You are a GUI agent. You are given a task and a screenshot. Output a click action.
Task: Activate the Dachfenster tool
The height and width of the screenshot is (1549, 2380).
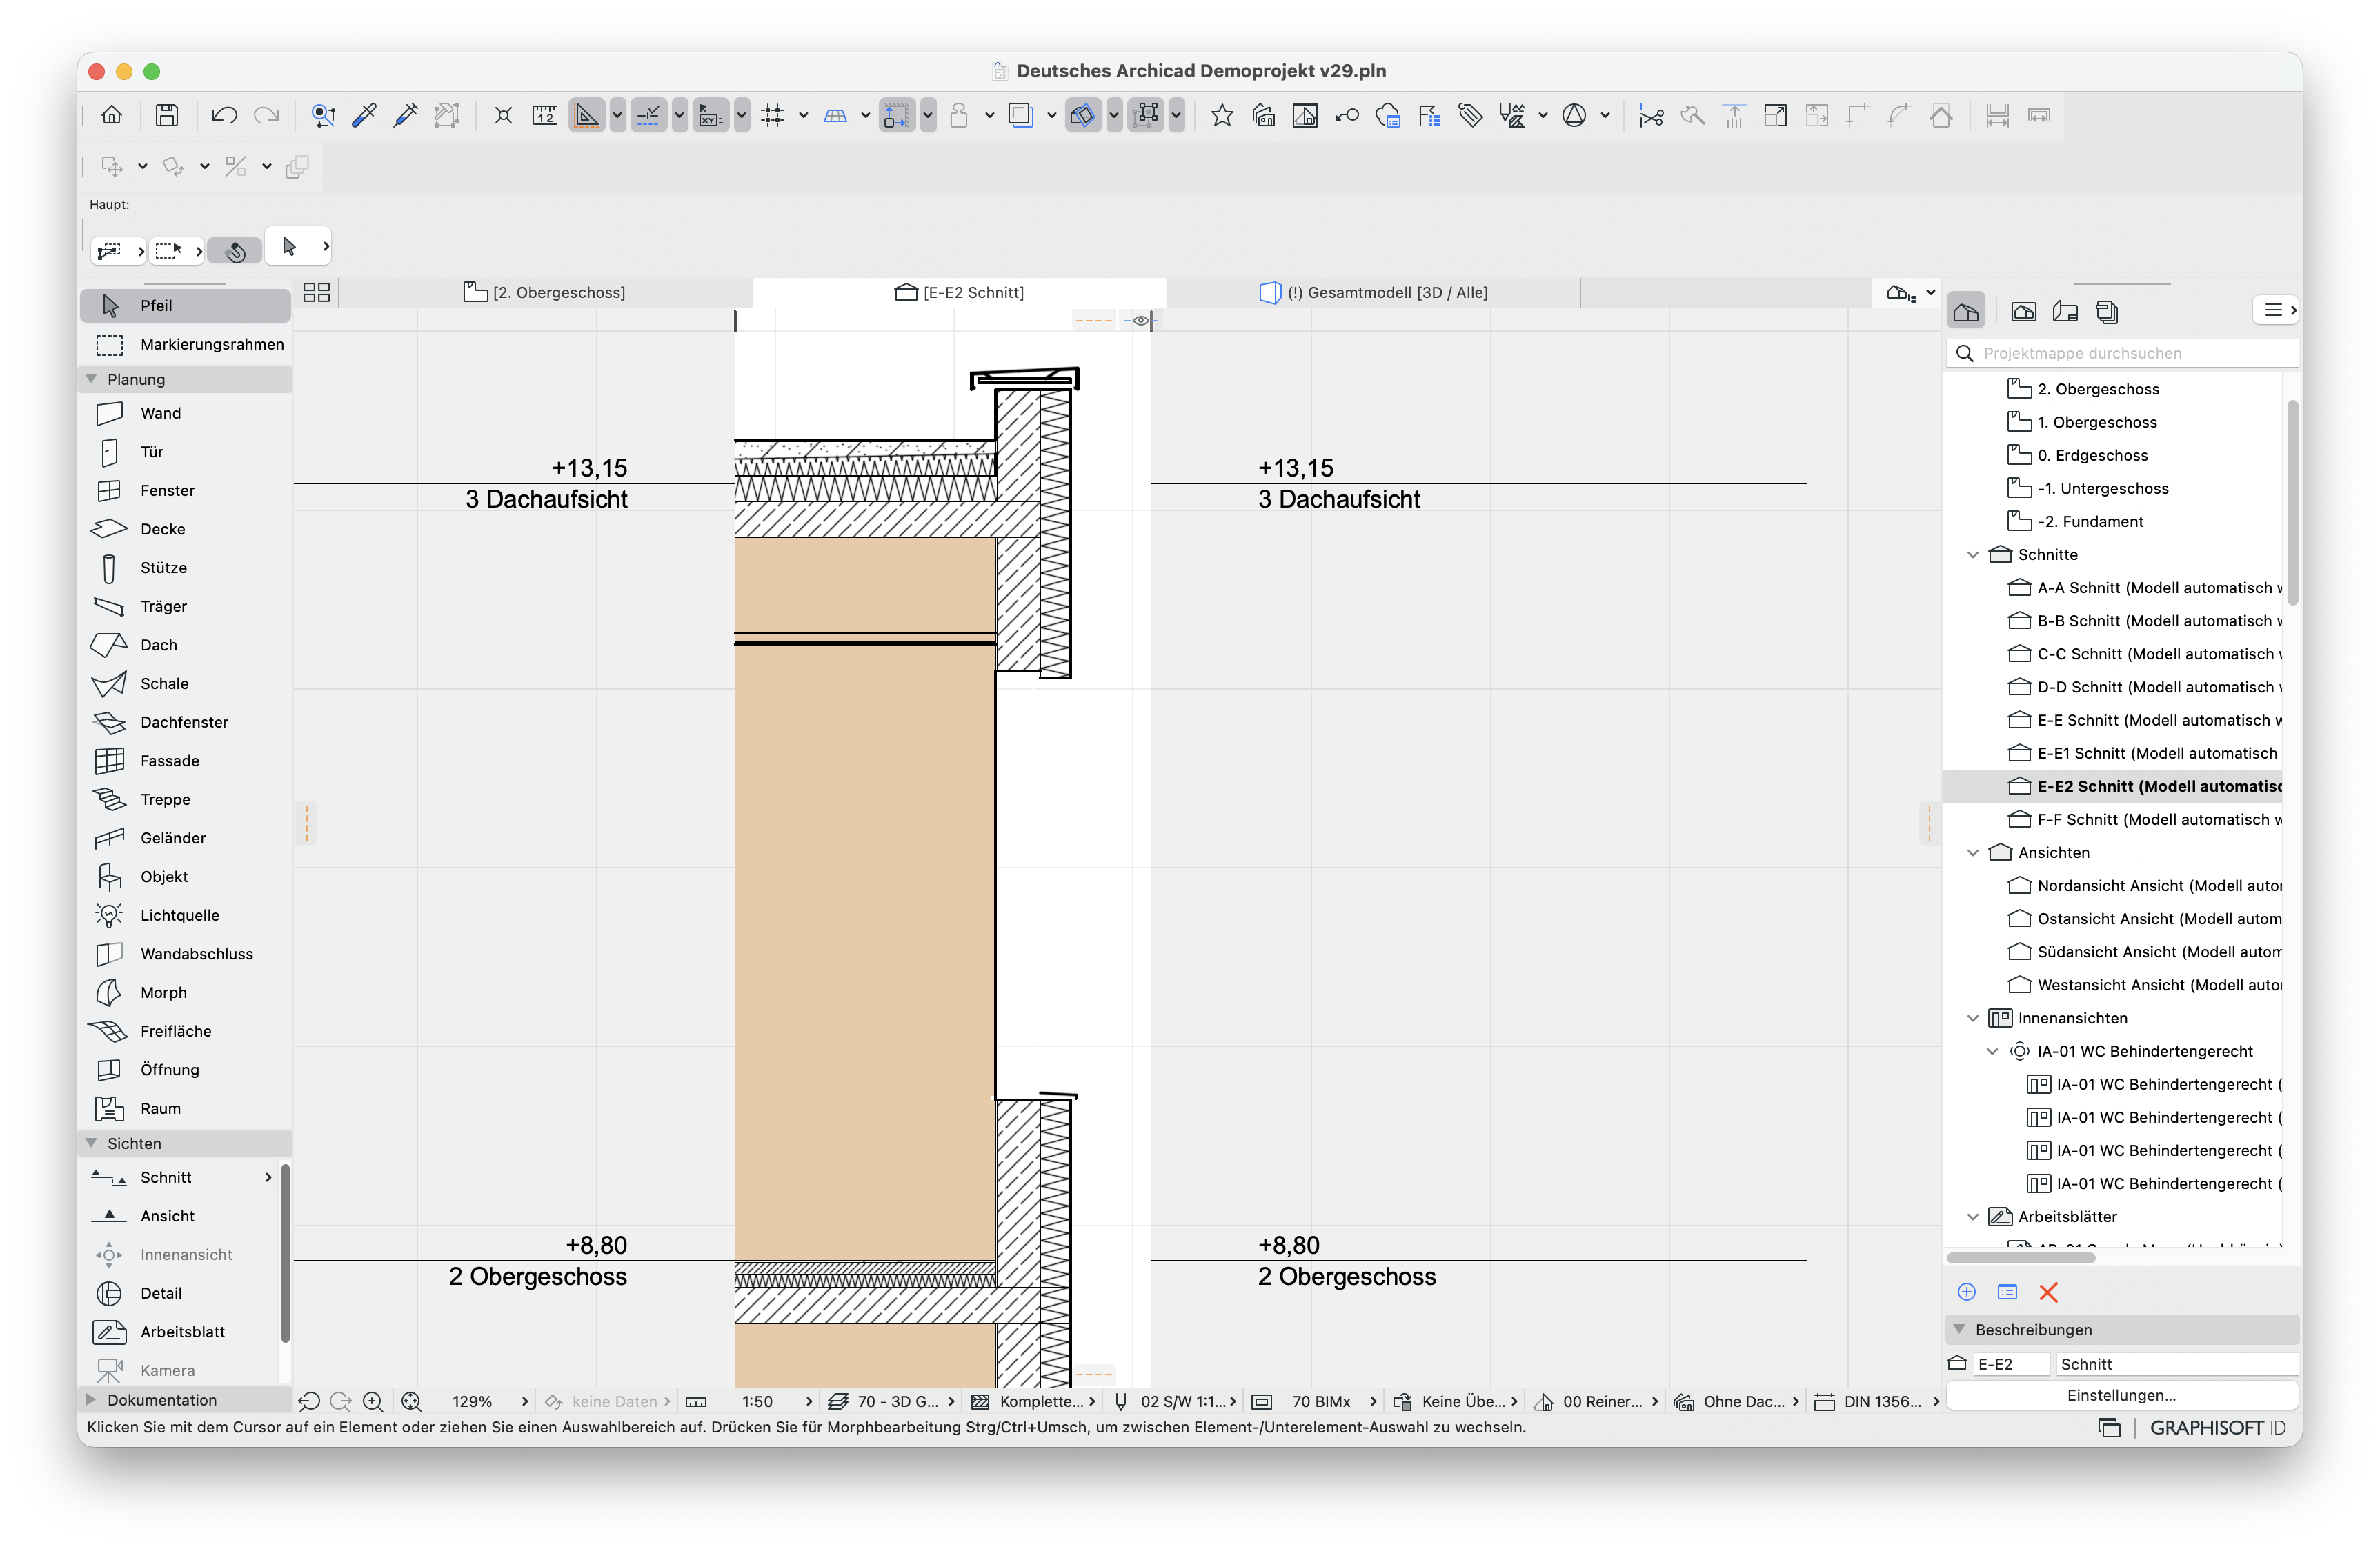185,722
